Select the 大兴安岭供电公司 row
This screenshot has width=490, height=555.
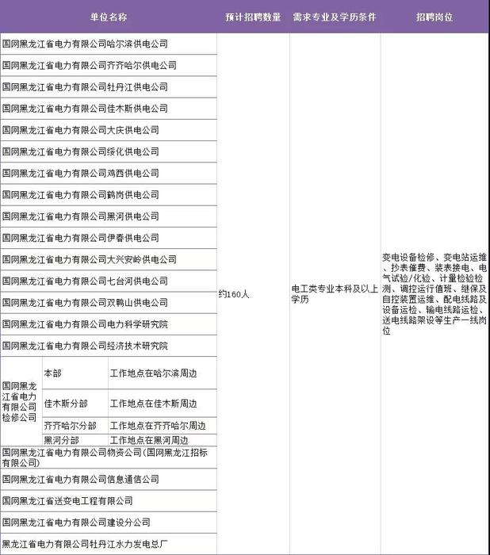109,259
